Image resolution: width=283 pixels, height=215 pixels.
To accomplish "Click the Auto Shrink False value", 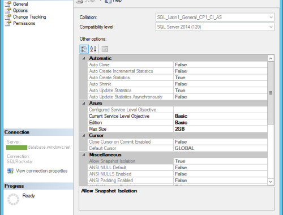I will pos(181,84).
